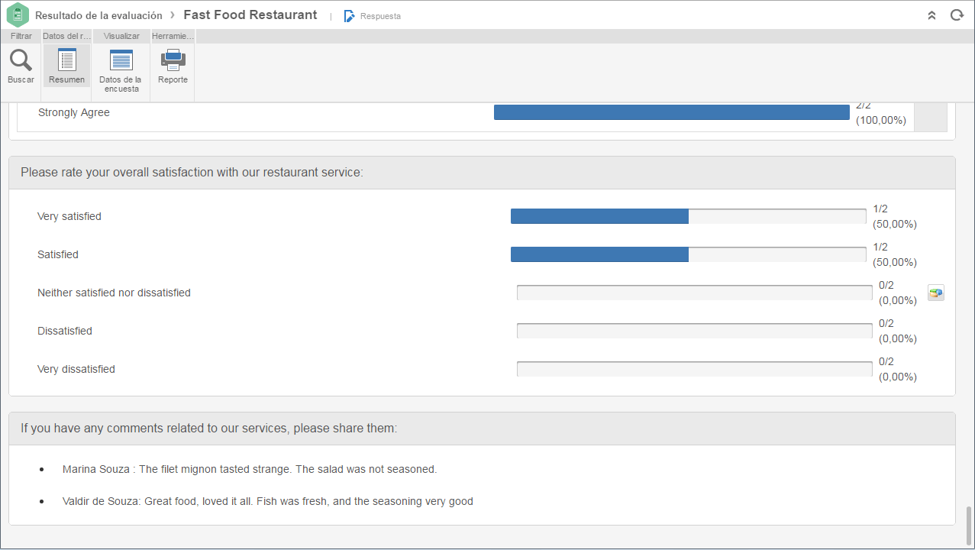Click the Very satisfied progress bar

(688, 216)
